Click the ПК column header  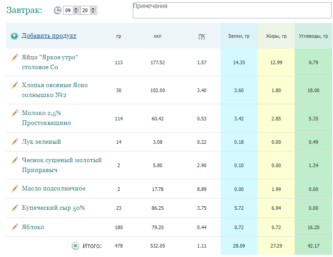[202, 36]
